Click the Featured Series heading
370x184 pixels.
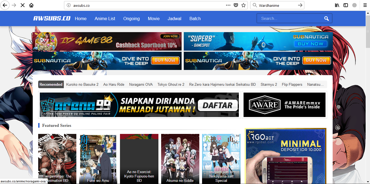pyautogui.click(x=57, y=125)
